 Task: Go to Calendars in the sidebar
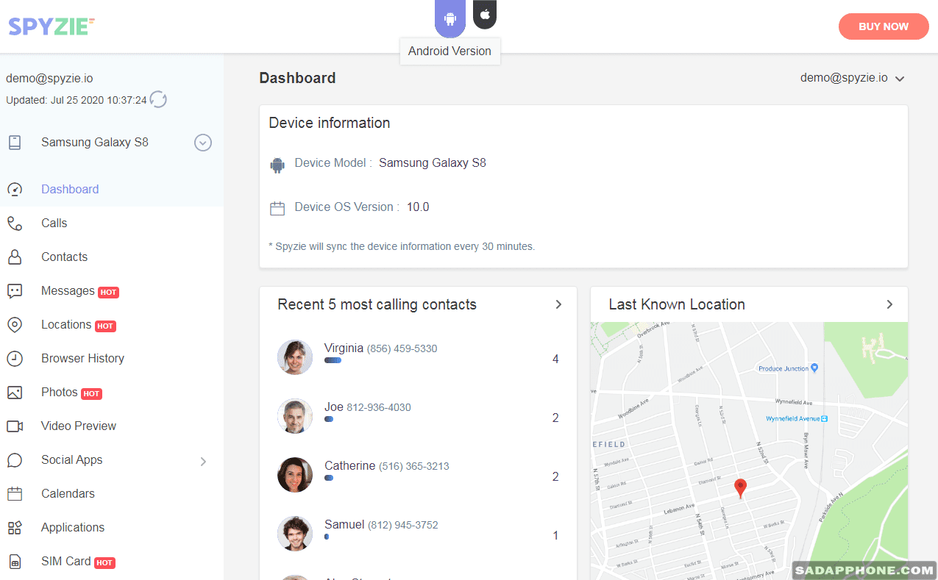pyautogui.click(x=68, y=494)
